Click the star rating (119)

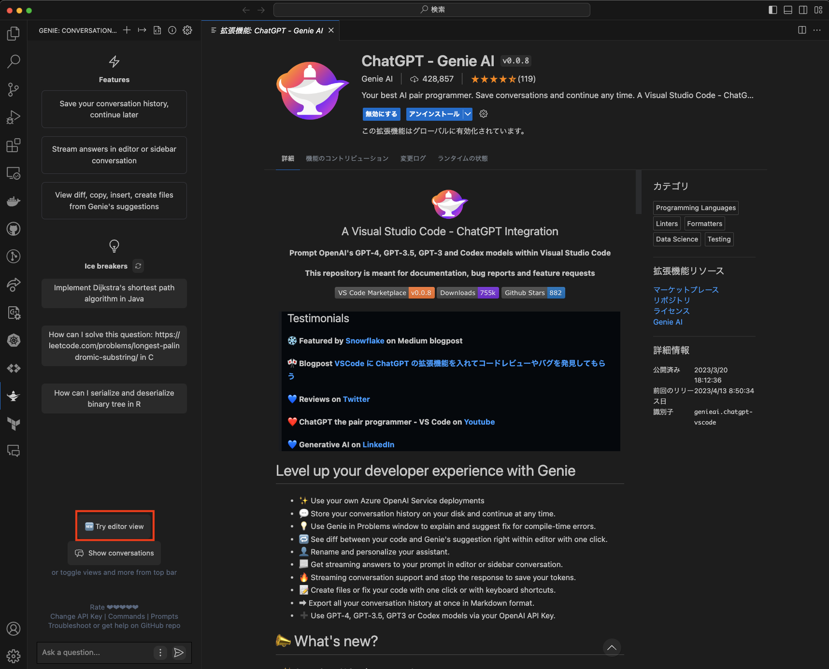[x=503, y=79]
